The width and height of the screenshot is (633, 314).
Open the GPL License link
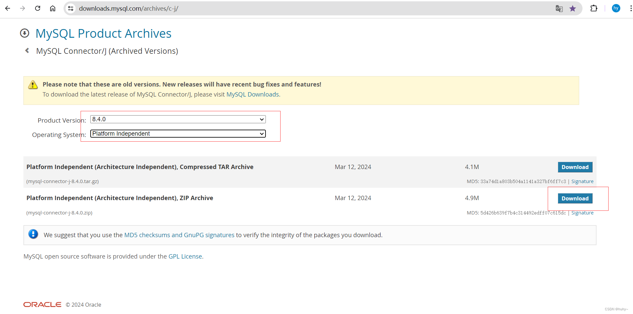coord(185,257)
